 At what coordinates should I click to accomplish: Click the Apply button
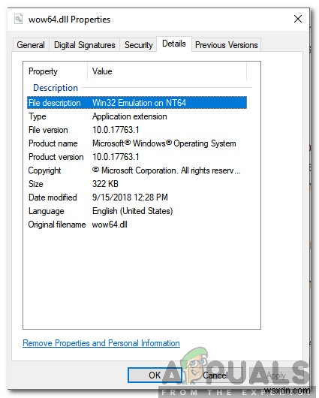pyautogui.click(x=276, y=375)
